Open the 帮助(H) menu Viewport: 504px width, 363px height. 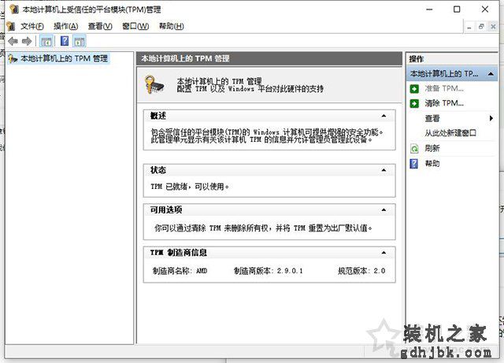(x=172, y=26)
